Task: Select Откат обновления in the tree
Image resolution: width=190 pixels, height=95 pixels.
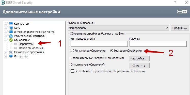Action: (x=31, y=48)
